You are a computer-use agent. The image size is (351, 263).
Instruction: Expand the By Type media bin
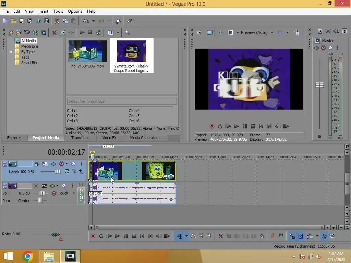(x=11, y=52)
